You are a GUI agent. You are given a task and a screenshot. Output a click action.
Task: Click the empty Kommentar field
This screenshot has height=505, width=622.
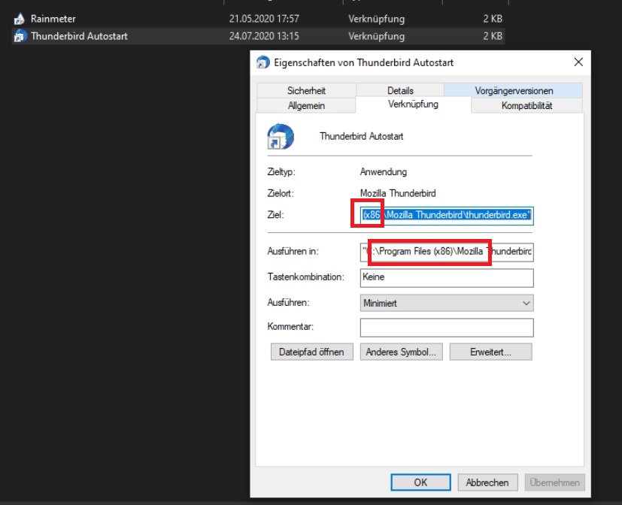pyautogui.click(x=447, y=328)
